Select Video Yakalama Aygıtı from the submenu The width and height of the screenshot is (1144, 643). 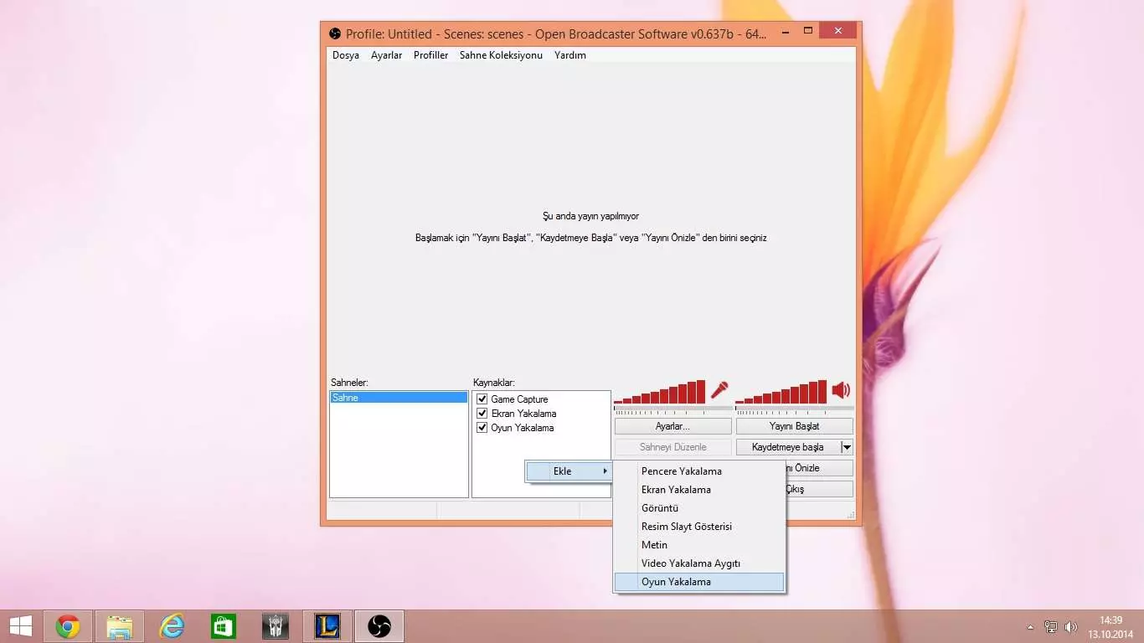(699, 563)
